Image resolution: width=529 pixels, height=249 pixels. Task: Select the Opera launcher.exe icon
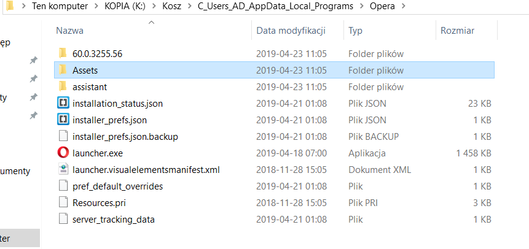pos(63,153)
